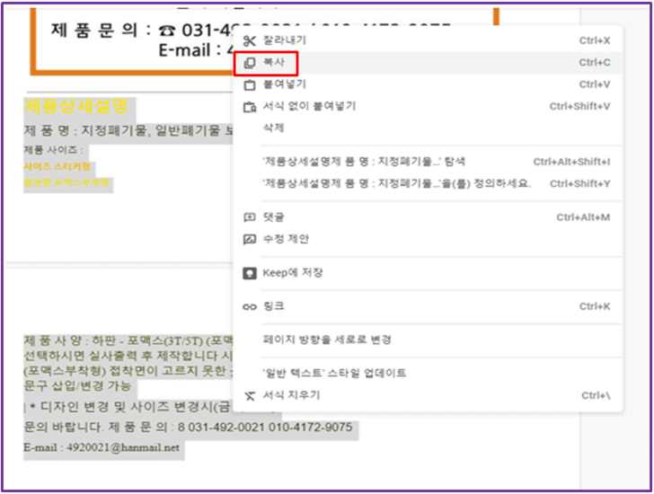Click the yellow text 철판형 포맥스부착형

tap(66, 182)
